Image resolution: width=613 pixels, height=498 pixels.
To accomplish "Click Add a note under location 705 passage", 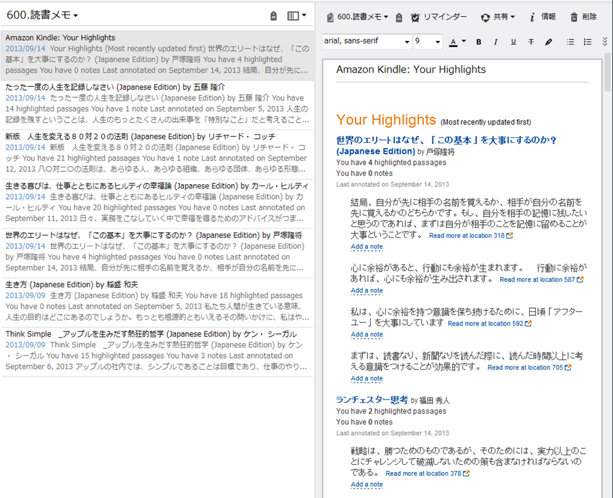I will pos(366,379).
